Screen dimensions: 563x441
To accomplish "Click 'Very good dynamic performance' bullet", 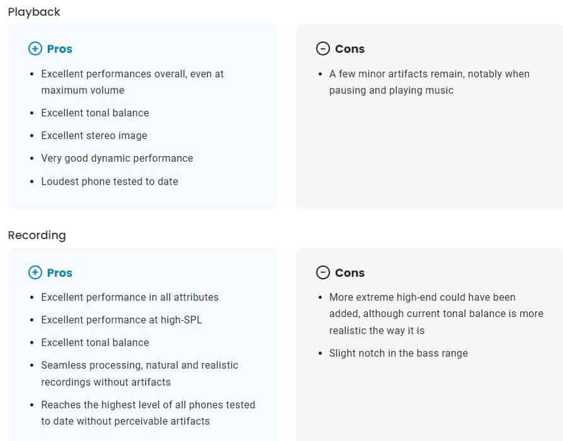I will [117, 159].
